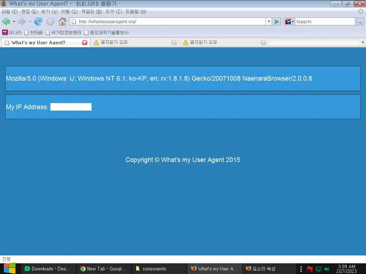The width and height of the screenshot is (366, 274).
Task: Open the Windows Start button
Action: [x=10, y=268]
